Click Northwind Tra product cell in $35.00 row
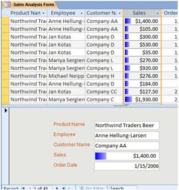Viewport: 179px width, 190px height. coord(28,52)
